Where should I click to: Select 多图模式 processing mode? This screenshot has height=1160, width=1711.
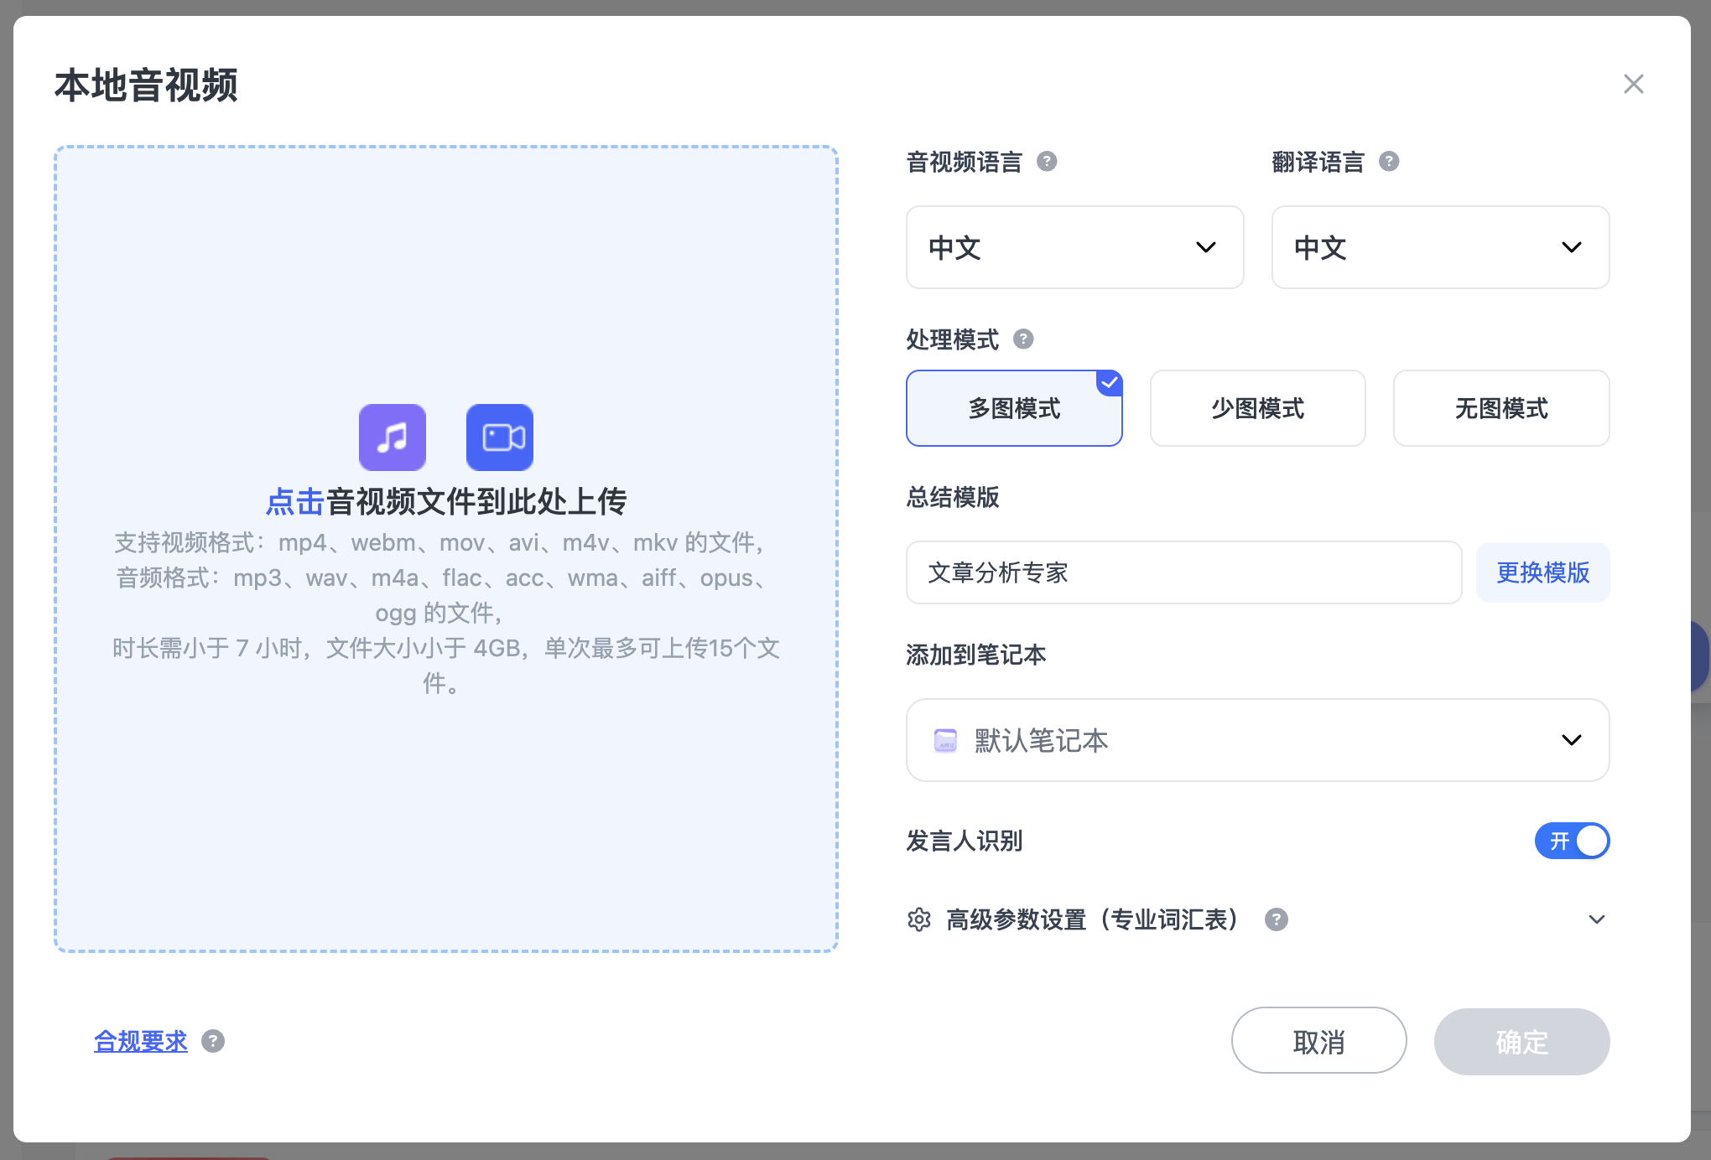pyautogui.click(x=1014, y=408)
